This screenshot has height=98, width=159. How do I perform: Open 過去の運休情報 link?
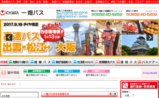click(x=151, y=73)
